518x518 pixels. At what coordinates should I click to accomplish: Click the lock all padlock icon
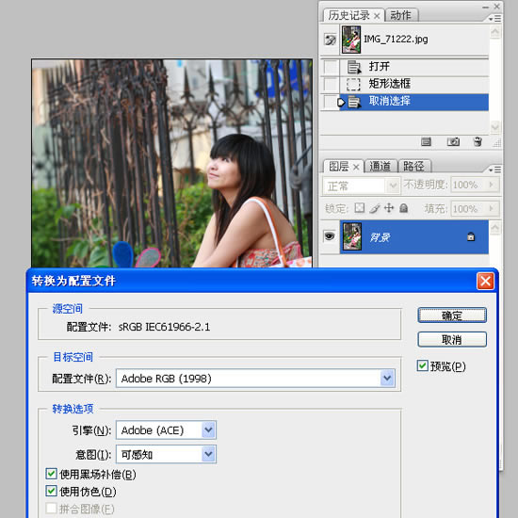coord(403,208)
